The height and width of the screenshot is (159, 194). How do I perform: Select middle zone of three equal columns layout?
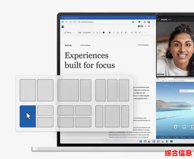112,90
